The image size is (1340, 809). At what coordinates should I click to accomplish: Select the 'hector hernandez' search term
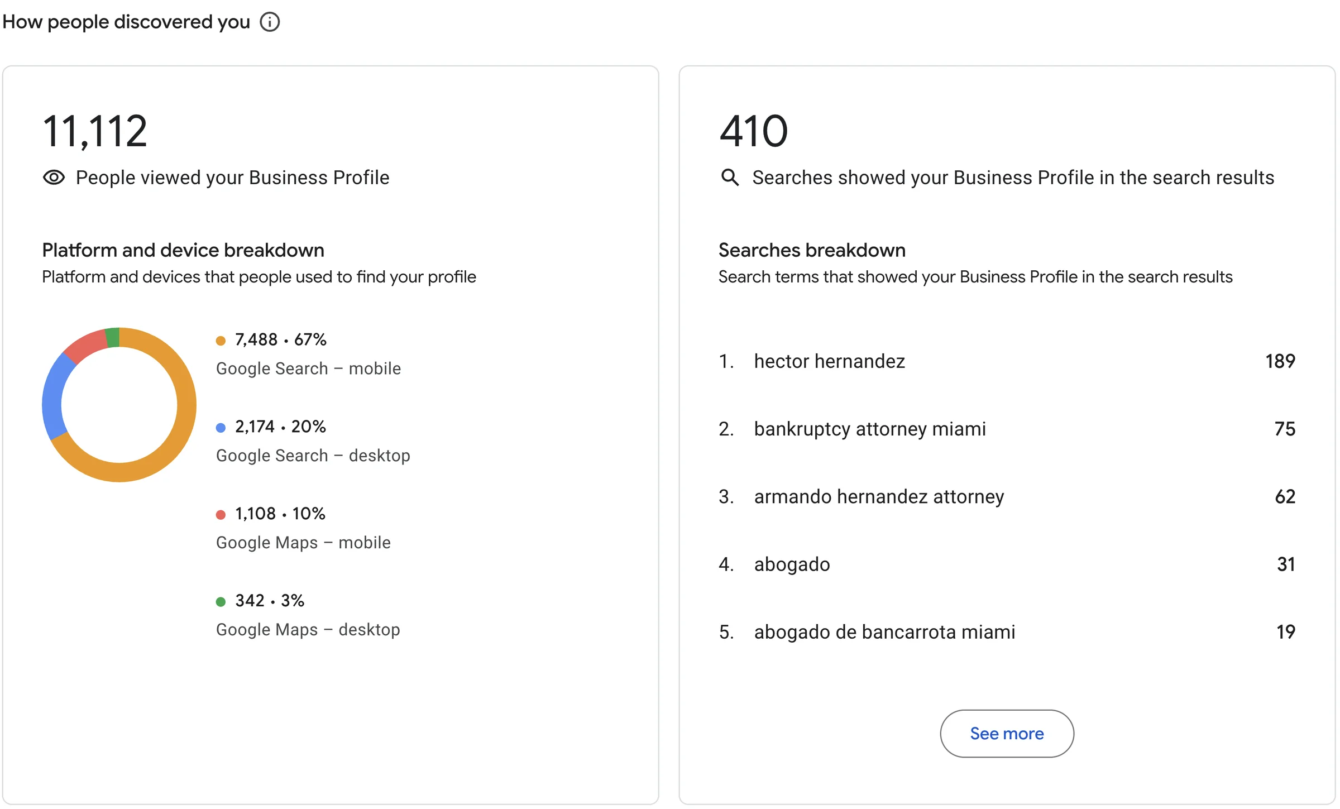coord(829,361)
